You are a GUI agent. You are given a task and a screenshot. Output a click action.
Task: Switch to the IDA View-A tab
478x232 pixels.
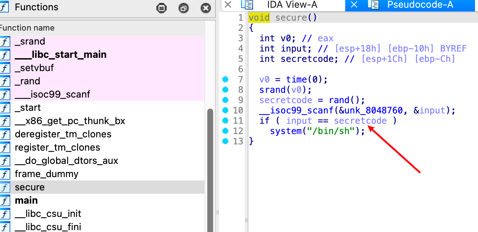click(x=292, y=5)
